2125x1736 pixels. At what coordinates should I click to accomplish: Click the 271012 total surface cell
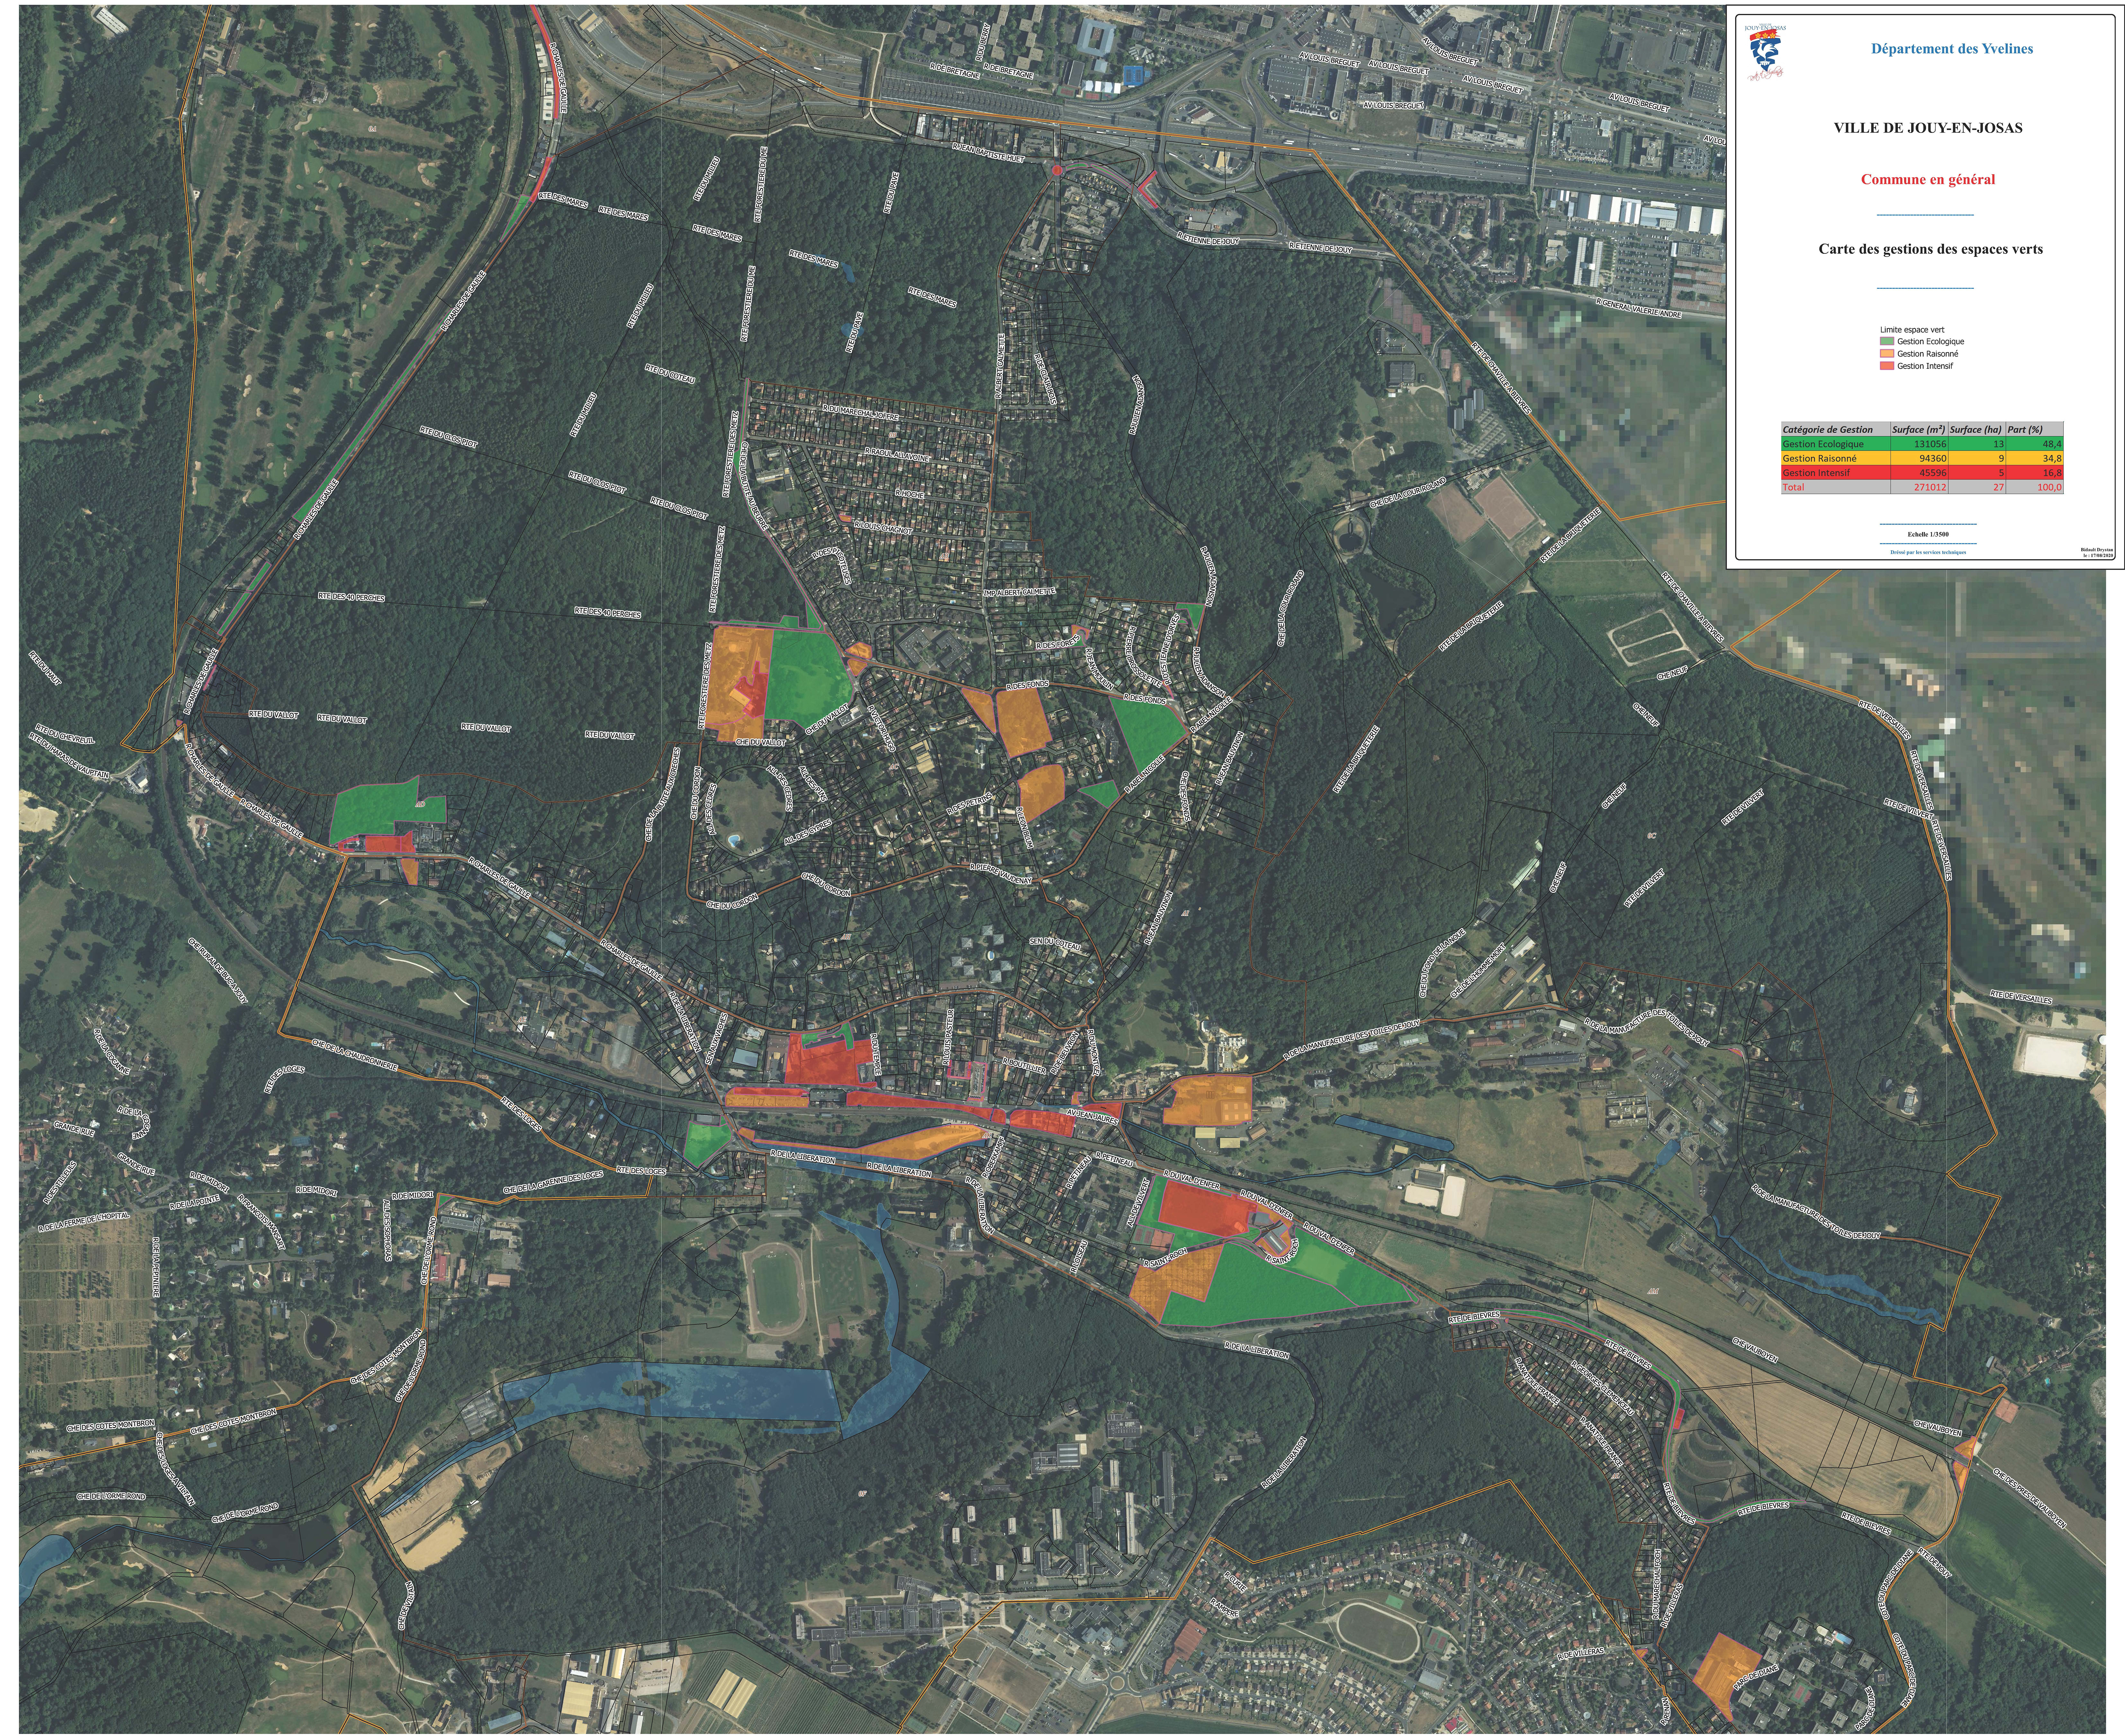click(x=1919, y=487)
